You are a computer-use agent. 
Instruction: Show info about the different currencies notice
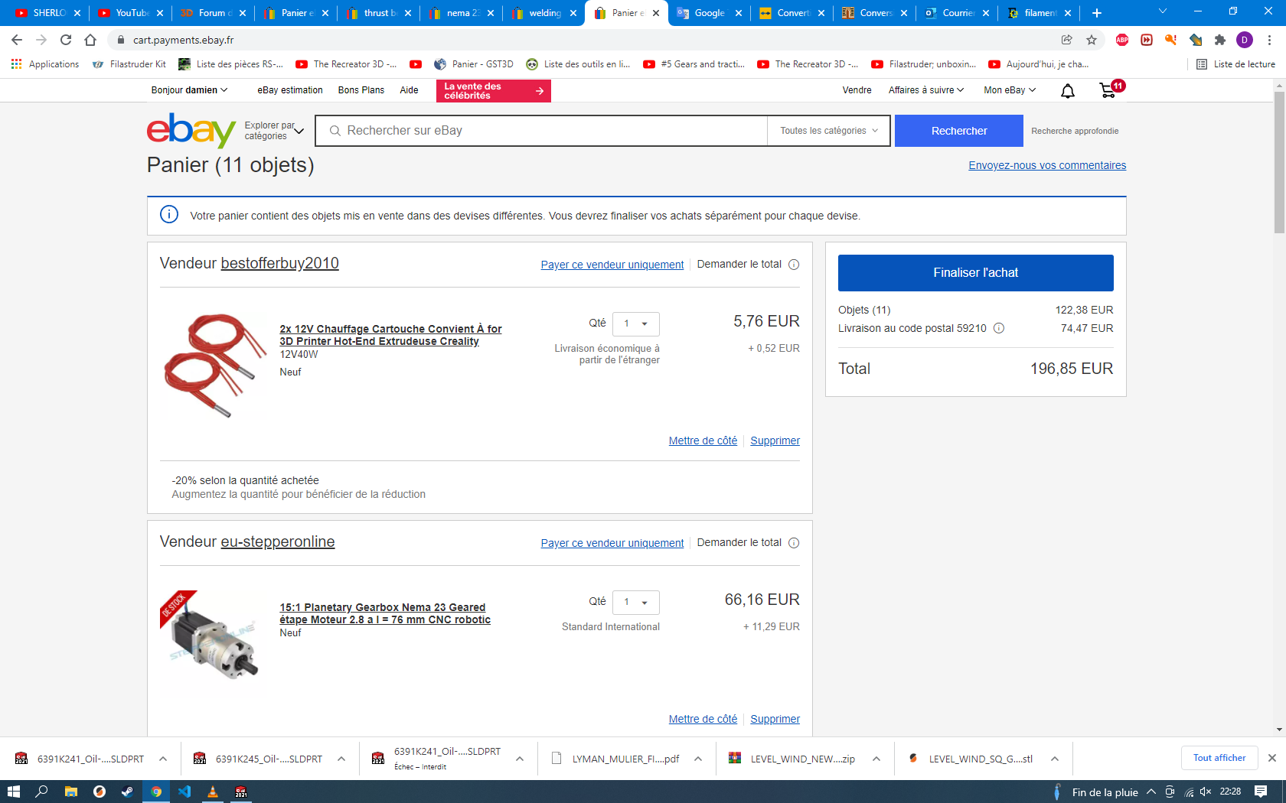click(x=169, y=215)
